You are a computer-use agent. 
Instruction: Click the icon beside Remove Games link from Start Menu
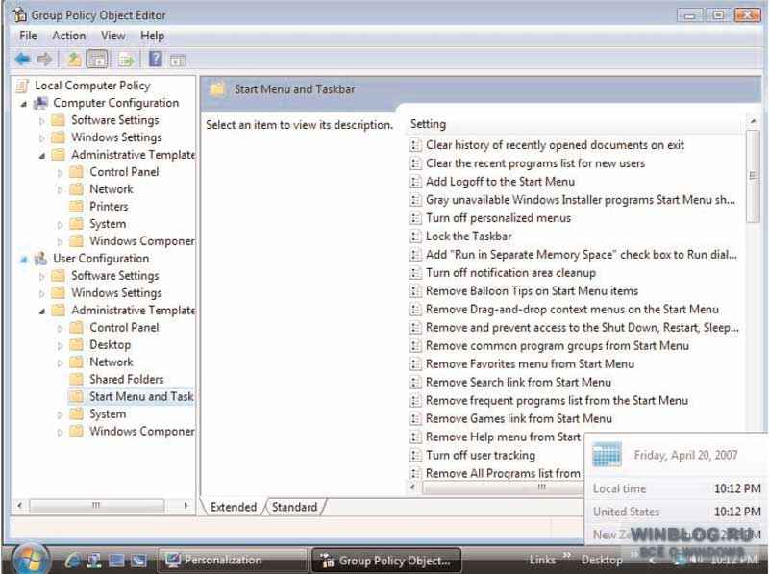[415, 419]
